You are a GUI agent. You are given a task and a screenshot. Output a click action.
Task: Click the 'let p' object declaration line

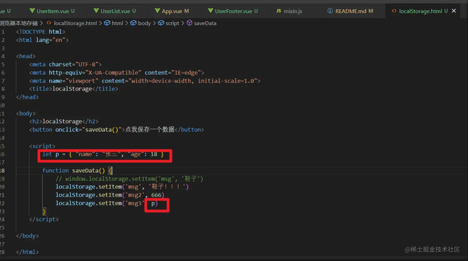[103, 154]
